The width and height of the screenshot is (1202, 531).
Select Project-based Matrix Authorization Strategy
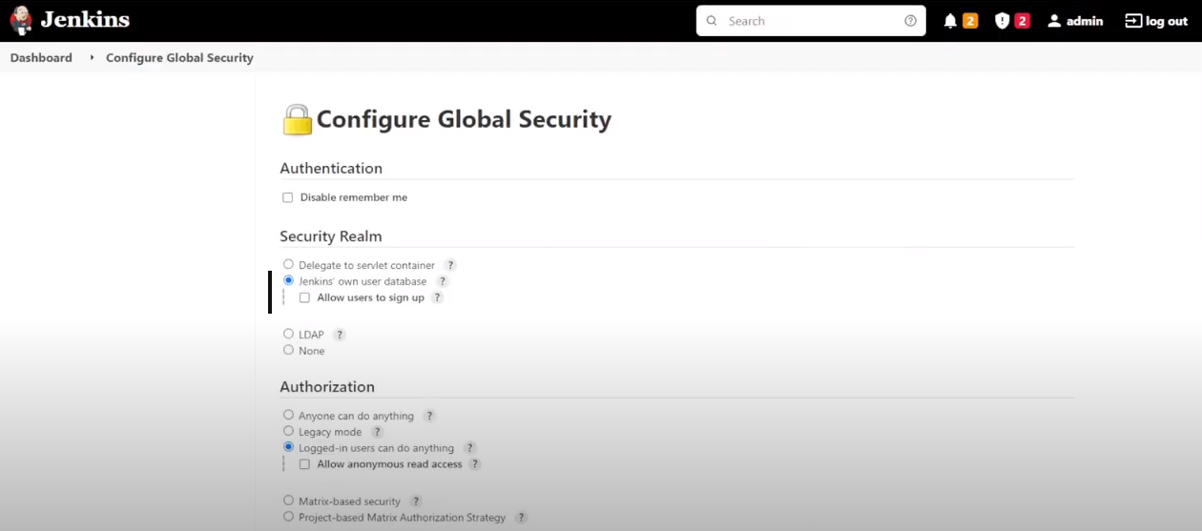pos(288,517)
